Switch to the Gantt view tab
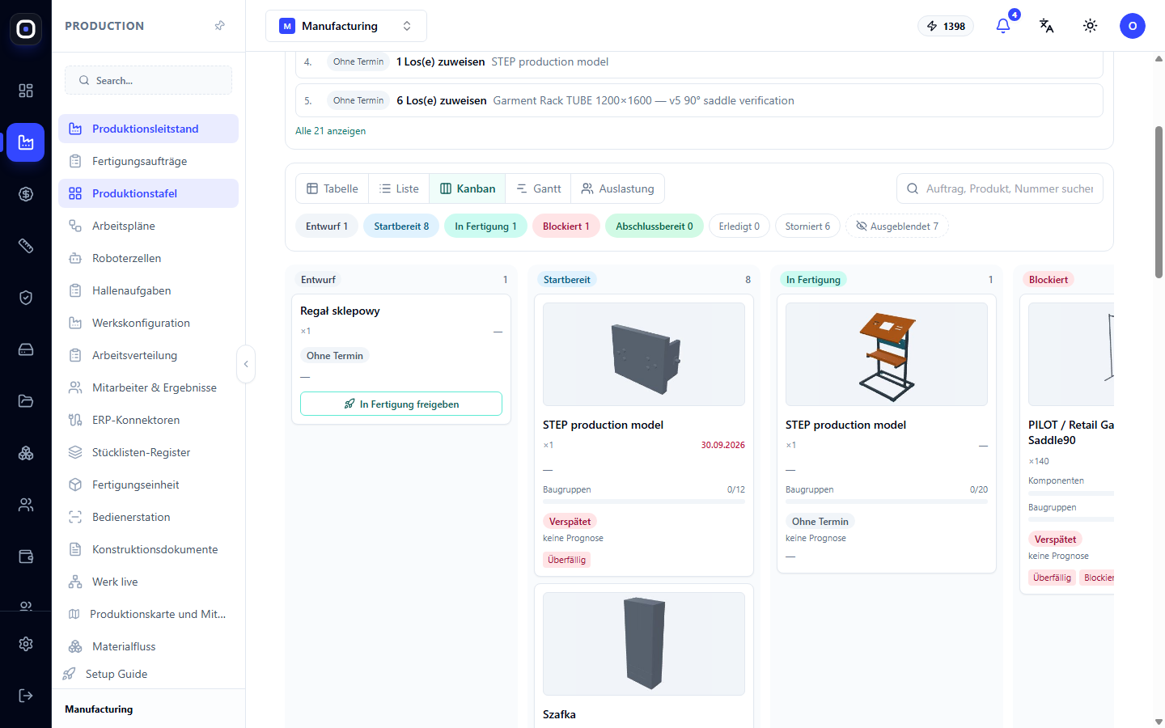Screen dimensions: 1165x728 point(539,188)
